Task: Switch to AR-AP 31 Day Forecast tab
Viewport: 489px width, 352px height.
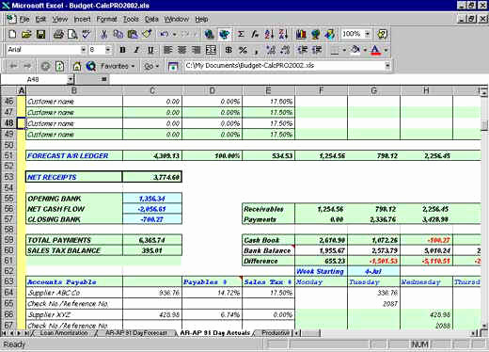Action: click(x=136, y=333)
